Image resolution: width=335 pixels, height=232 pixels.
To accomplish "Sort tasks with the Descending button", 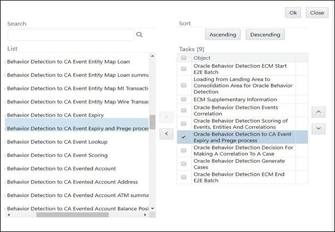I will pos(265,35).
